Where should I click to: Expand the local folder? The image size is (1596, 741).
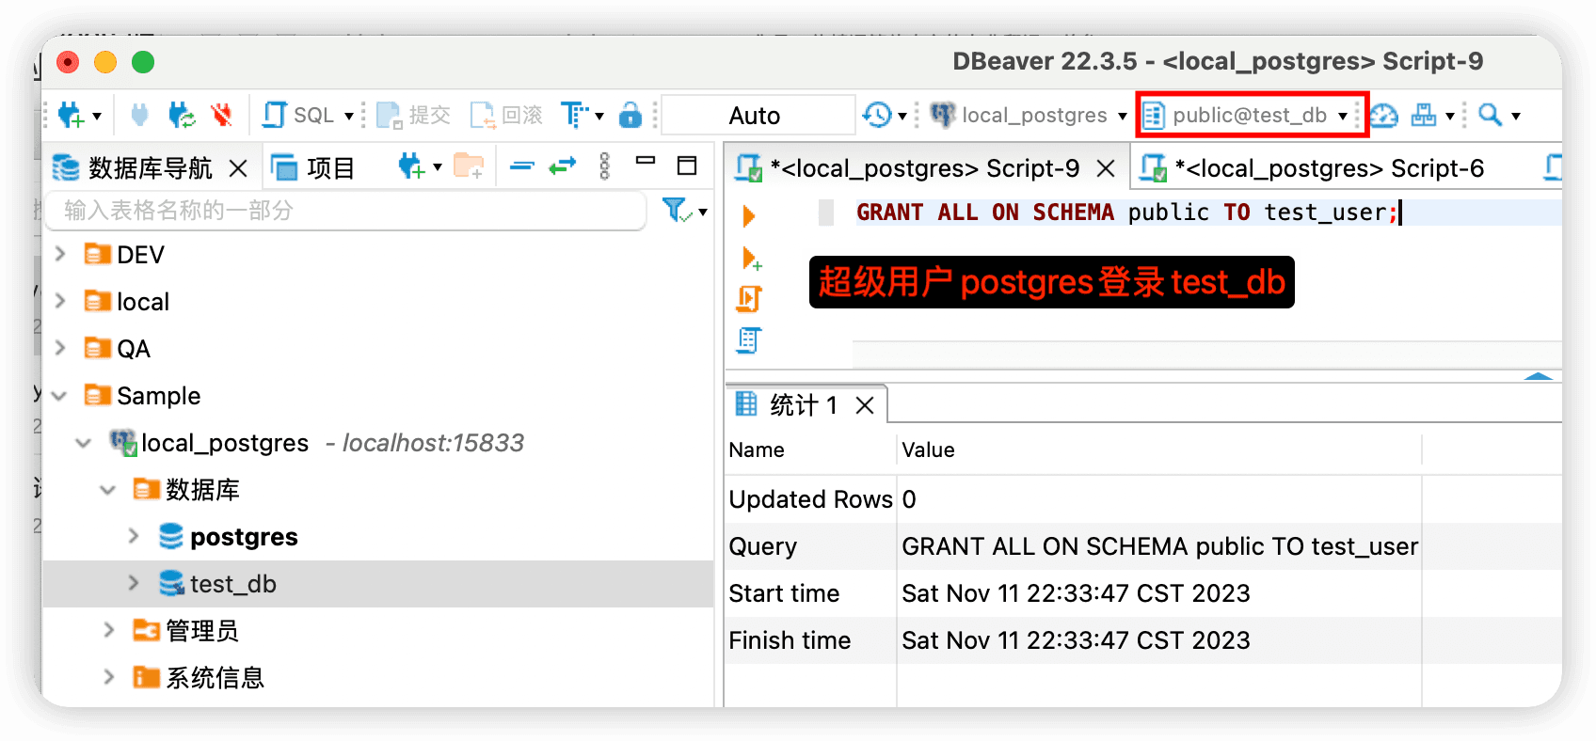[60, 301]
